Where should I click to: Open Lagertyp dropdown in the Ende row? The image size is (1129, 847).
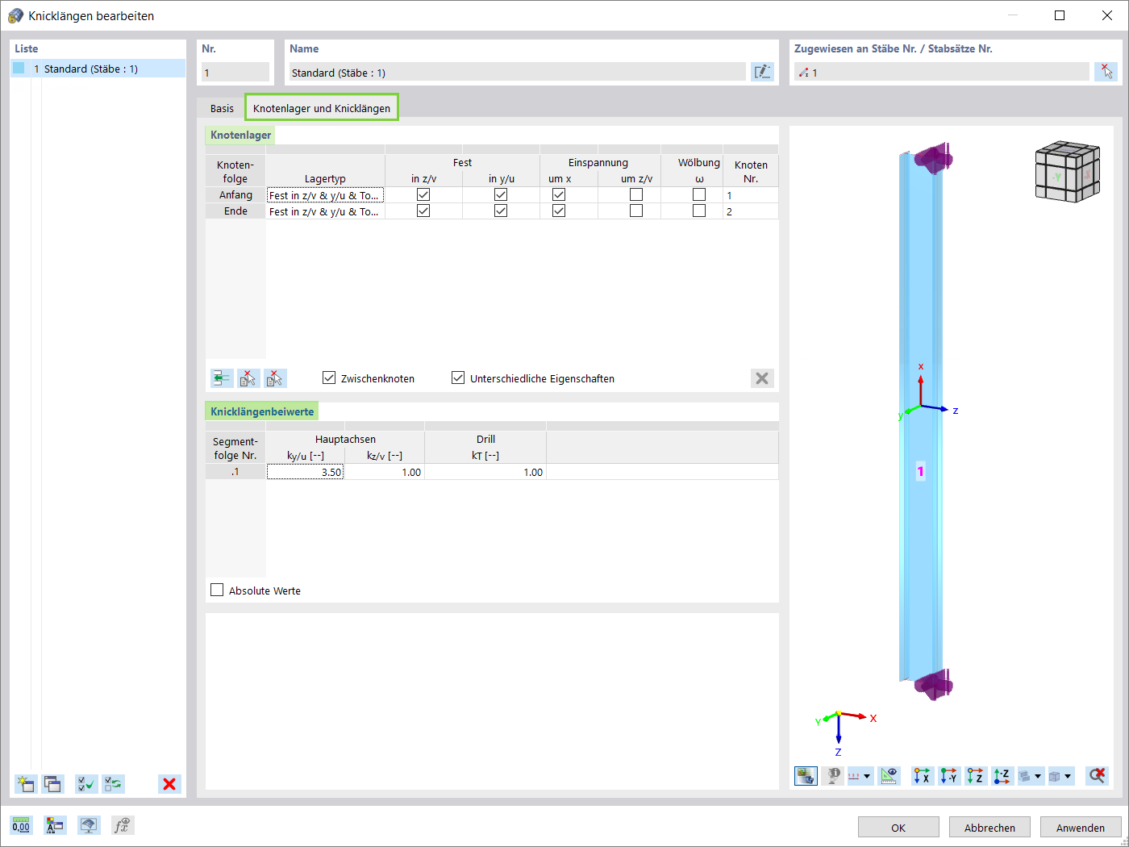(x=326, y=211)
